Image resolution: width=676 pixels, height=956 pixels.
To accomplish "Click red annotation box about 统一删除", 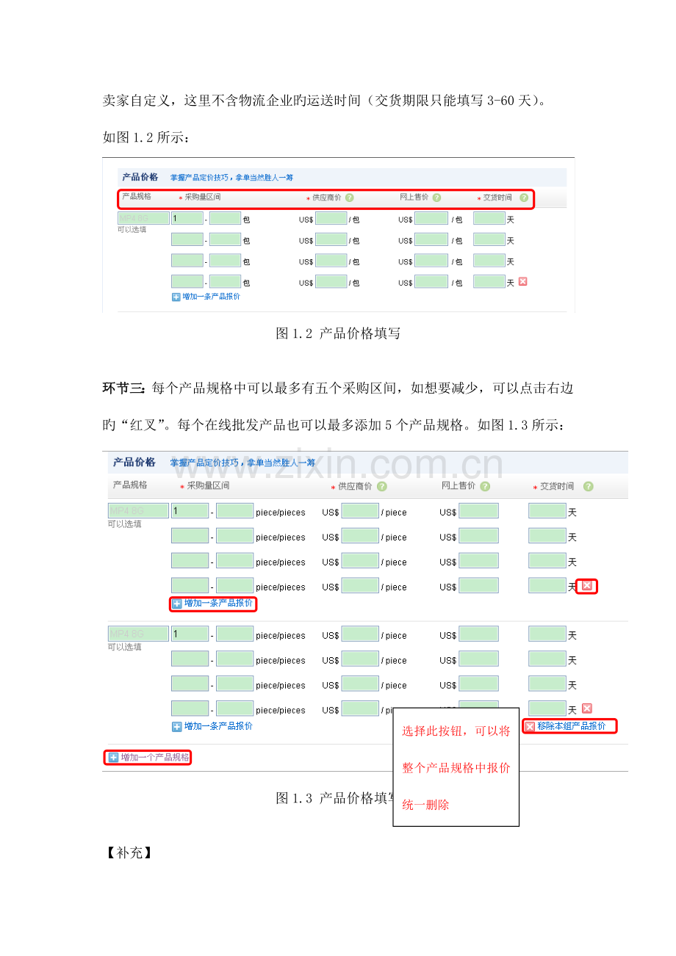I will 456,767.
